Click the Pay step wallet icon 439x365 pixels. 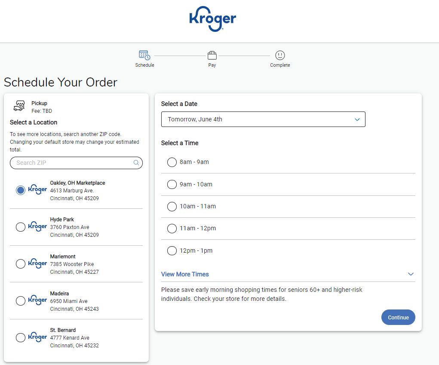(212, 55)
